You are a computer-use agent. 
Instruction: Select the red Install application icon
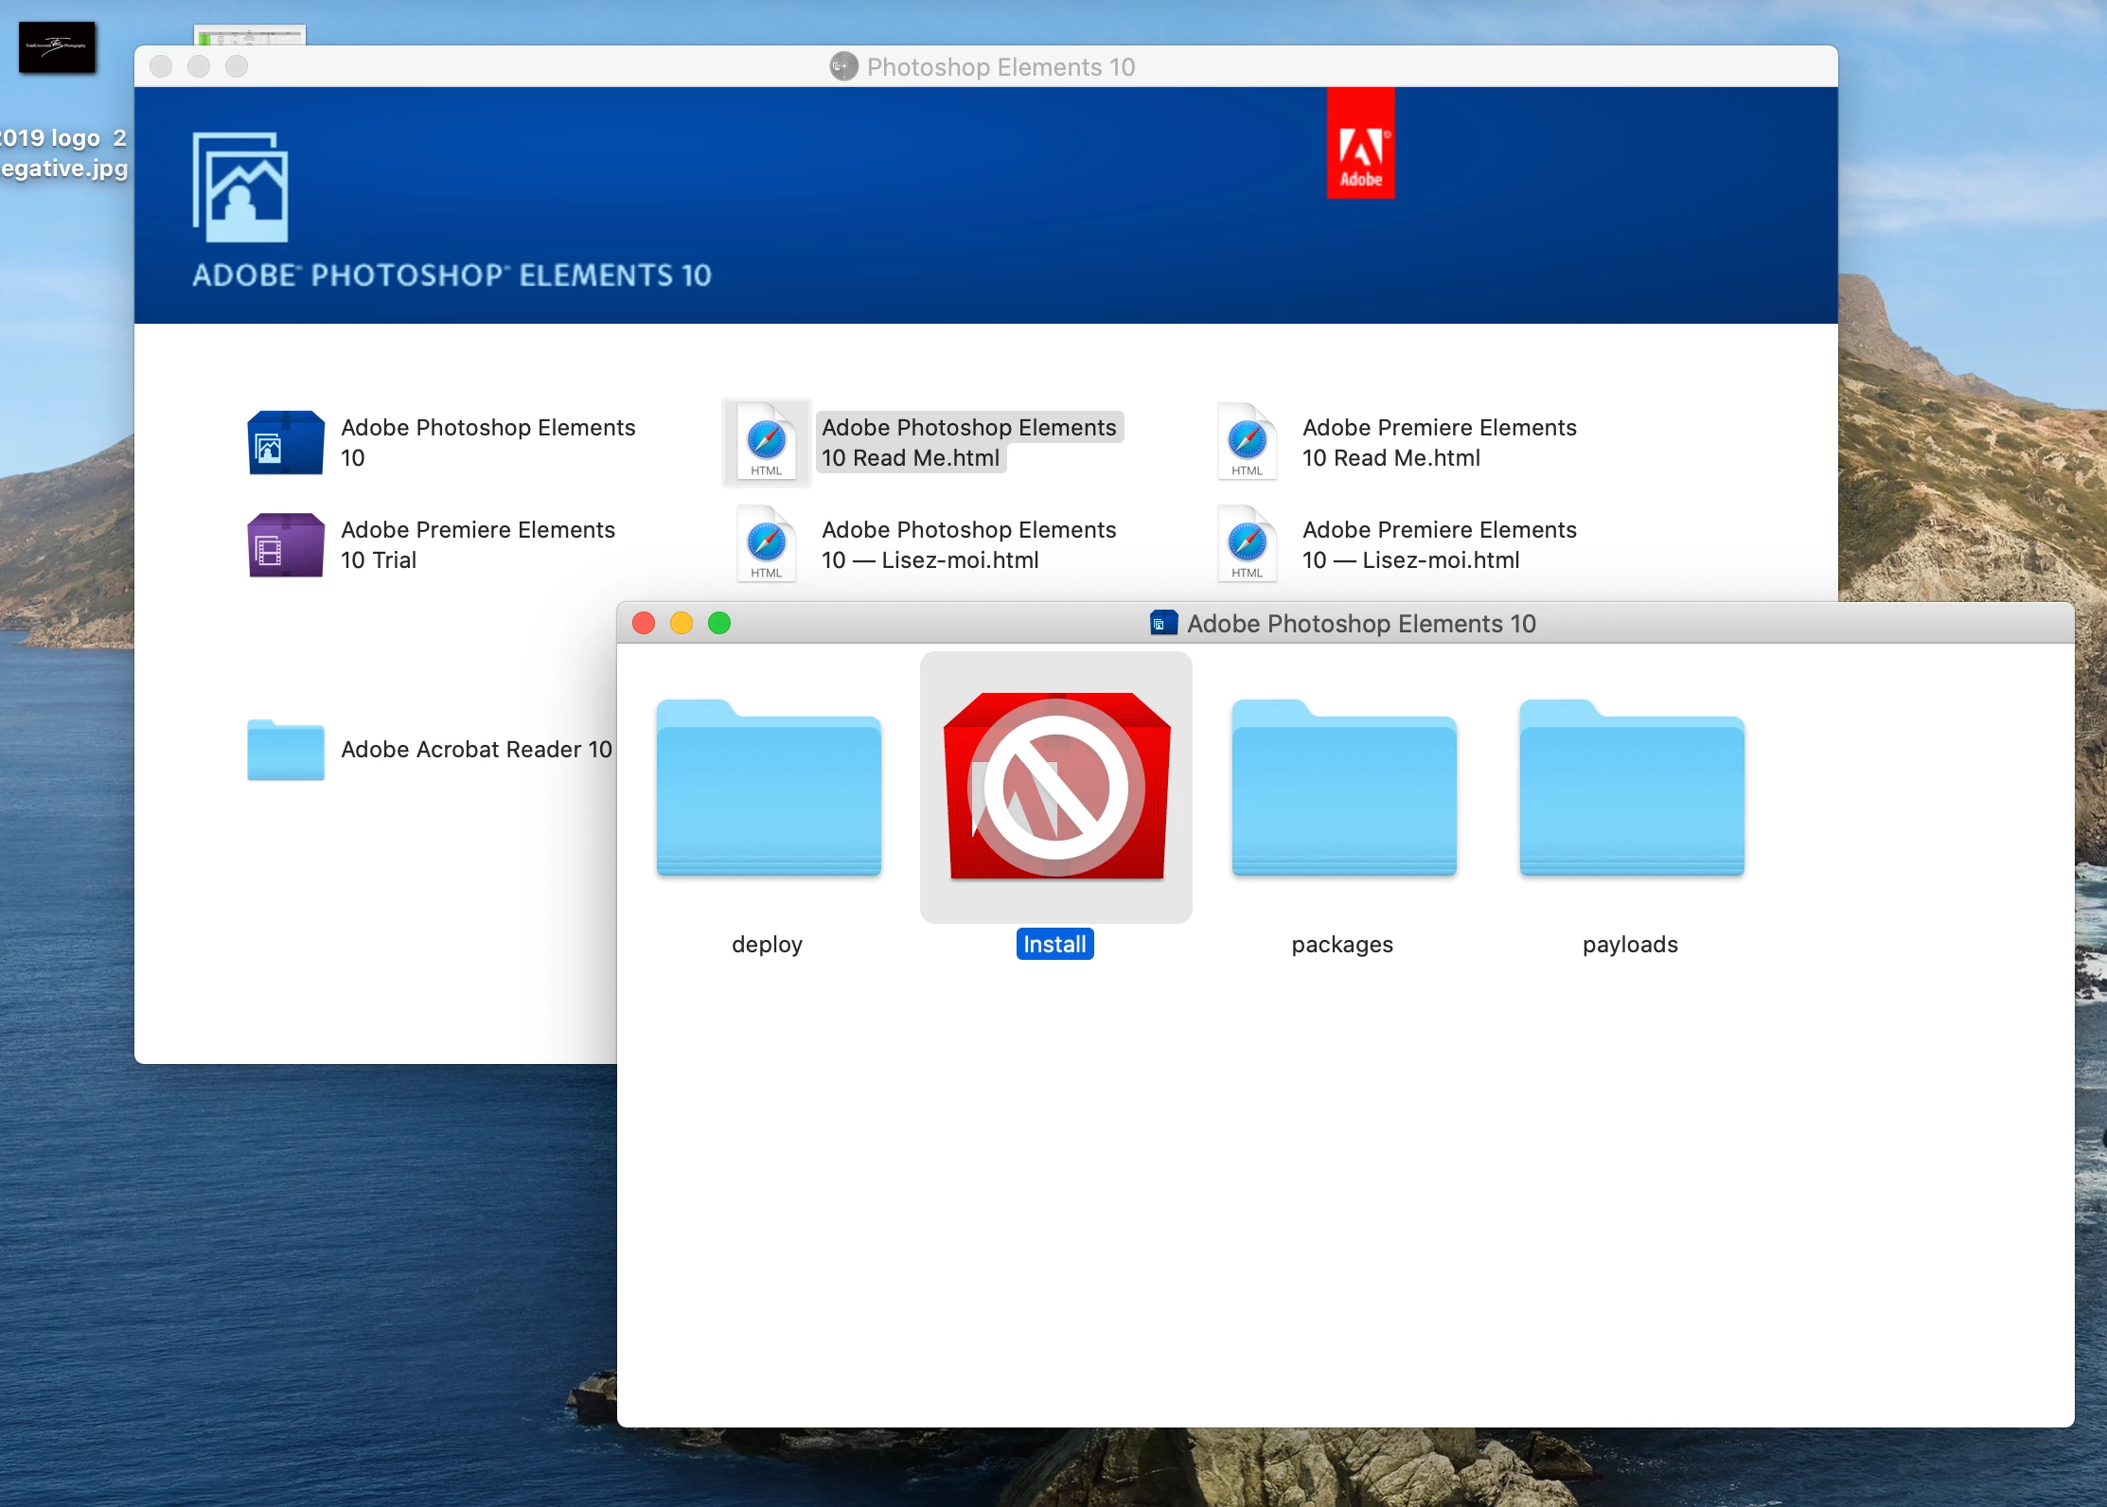point(1056,787)
